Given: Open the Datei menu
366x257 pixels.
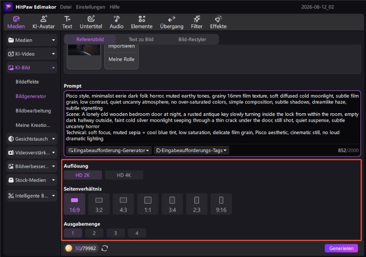Looking at the screenshot, I should 65,7.
